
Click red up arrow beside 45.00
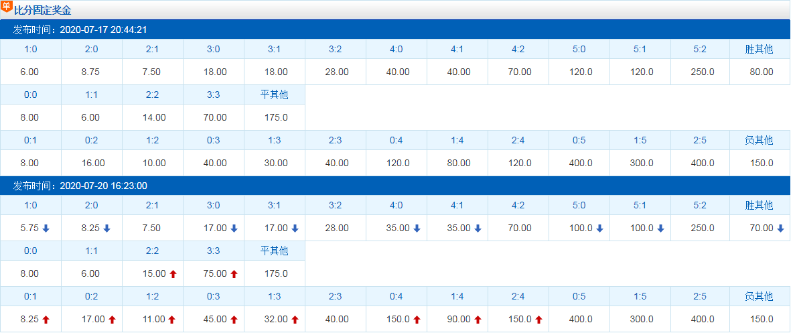click(234, 320)
